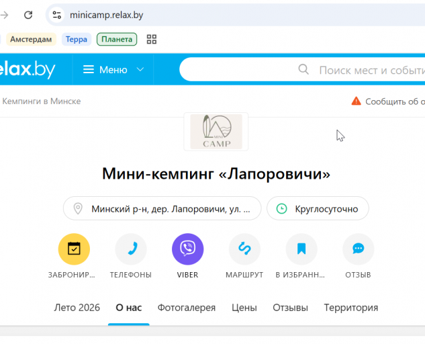Click the orange warning triangle icon
Viewport: 425px width, 344px height.
[x=356, y=101]
